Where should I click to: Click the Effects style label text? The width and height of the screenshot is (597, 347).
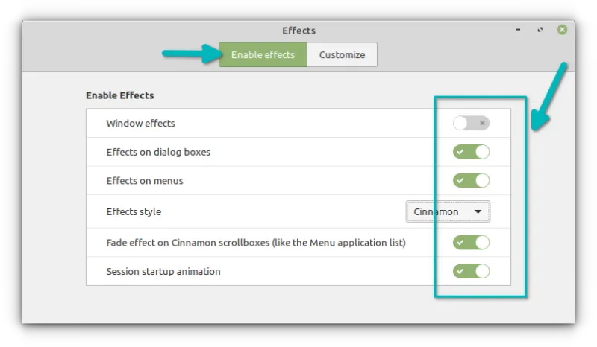(x=134, y=211)
